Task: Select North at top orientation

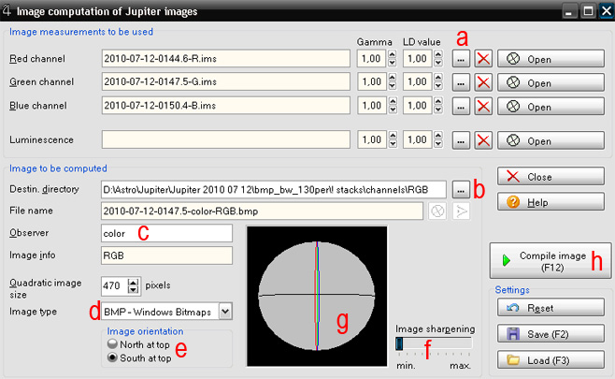Action: 112,343
